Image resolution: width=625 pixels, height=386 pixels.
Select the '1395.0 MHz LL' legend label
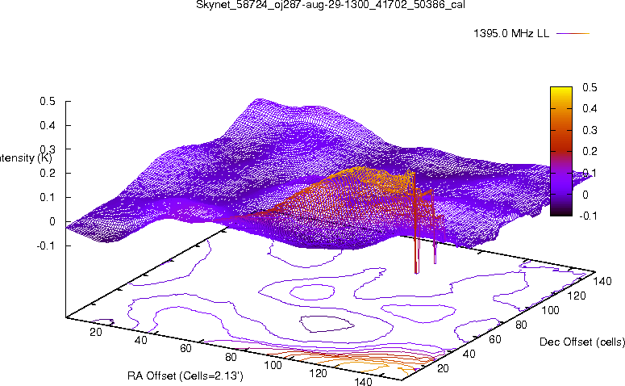coord(511,34)
